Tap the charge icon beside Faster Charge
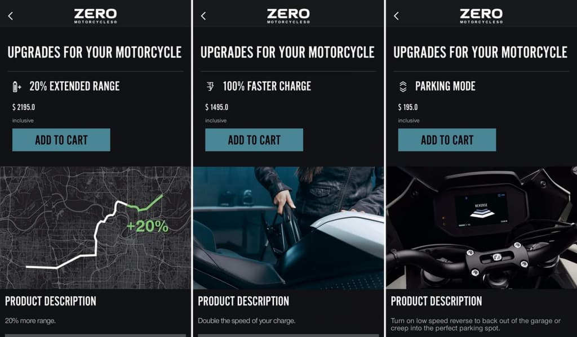 (210, 87)
